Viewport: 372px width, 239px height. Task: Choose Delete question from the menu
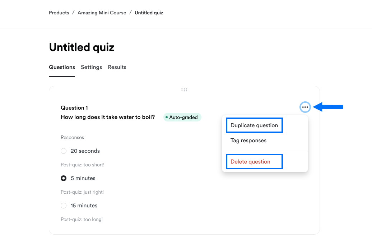coord(250,162)
